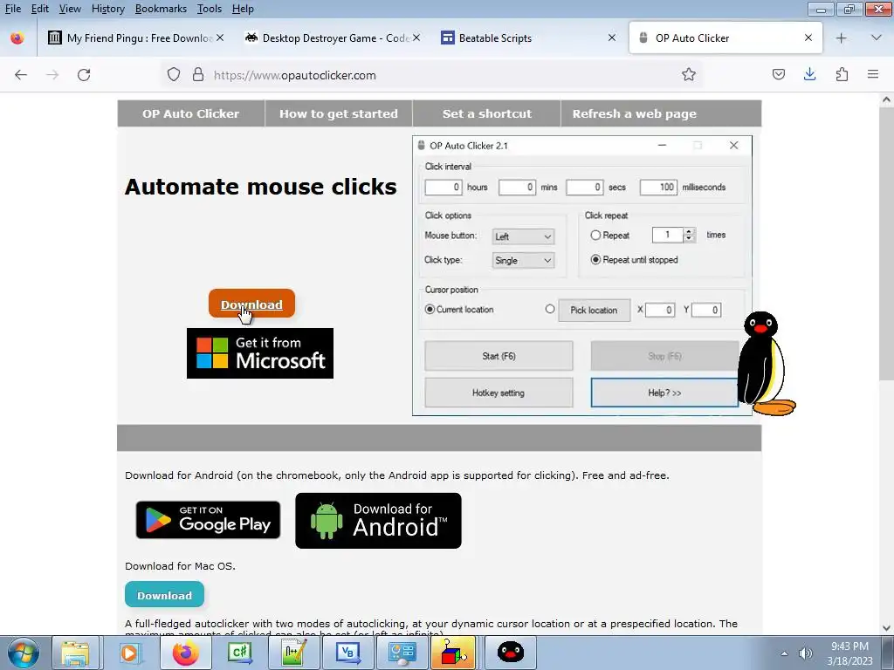Screen dimensions: 894x670
Task: Click the Firefox View pinned icon
Action: click(x=17, y=38)
